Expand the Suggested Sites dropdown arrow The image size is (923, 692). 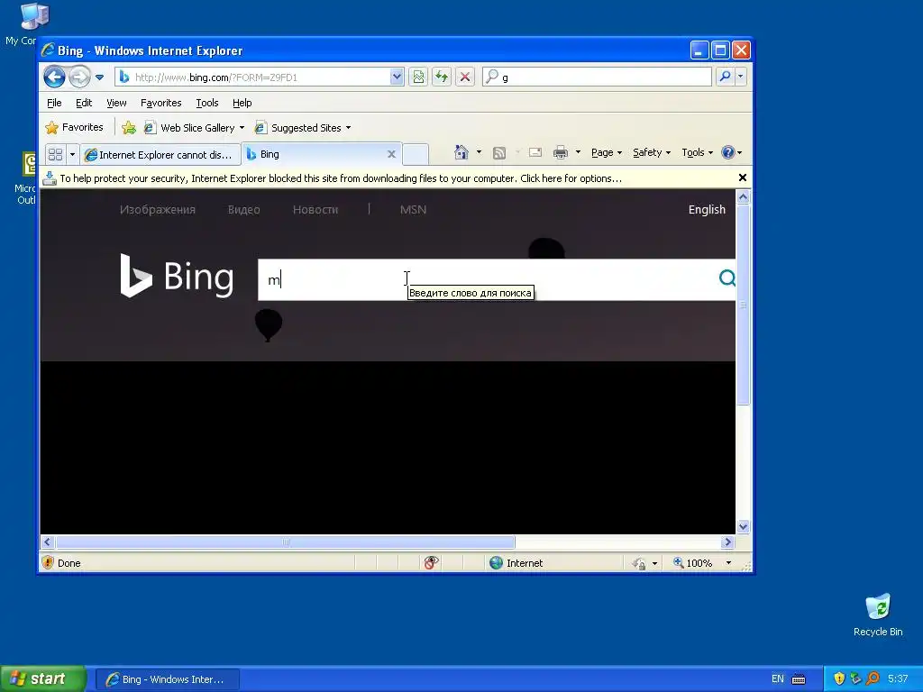coord(348,128)
